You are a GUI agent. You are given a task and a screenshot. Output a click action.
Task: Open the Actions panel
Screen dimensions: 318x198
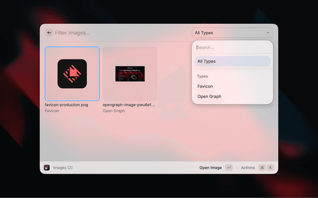248,168
